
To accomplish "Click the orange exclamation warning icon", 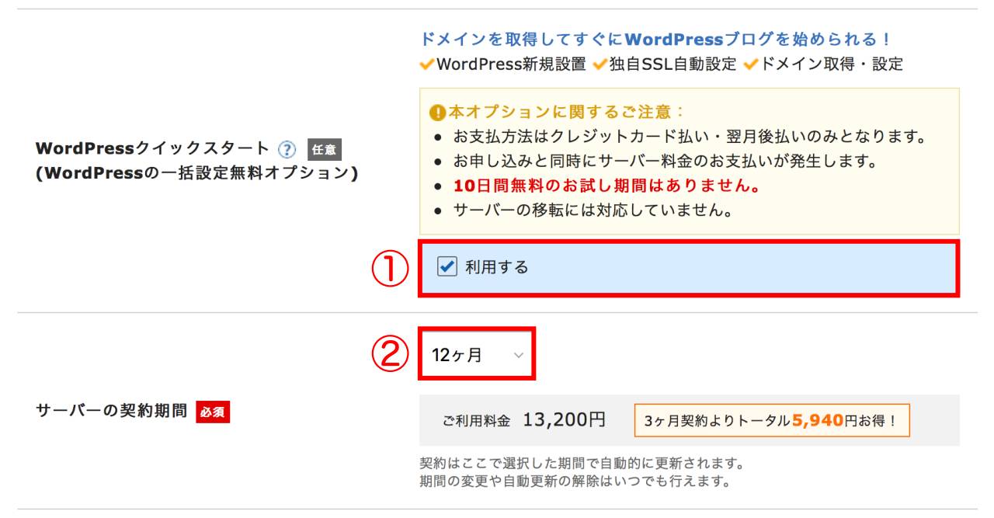I will tap(438, 112).
